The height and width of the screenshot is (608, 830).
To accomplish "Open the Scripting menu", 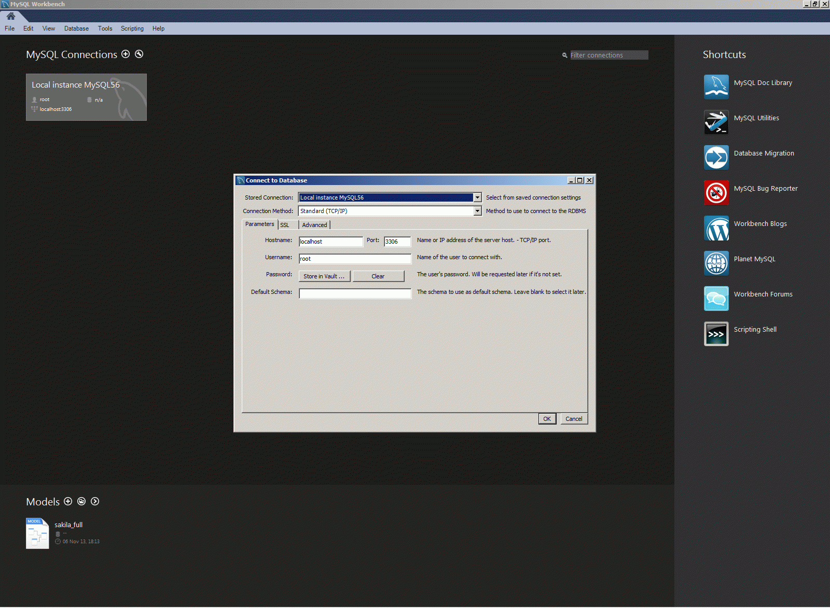I will (132, 29).
